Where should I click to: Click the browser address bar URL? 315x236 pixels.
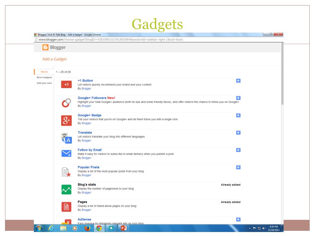point(111,40)
